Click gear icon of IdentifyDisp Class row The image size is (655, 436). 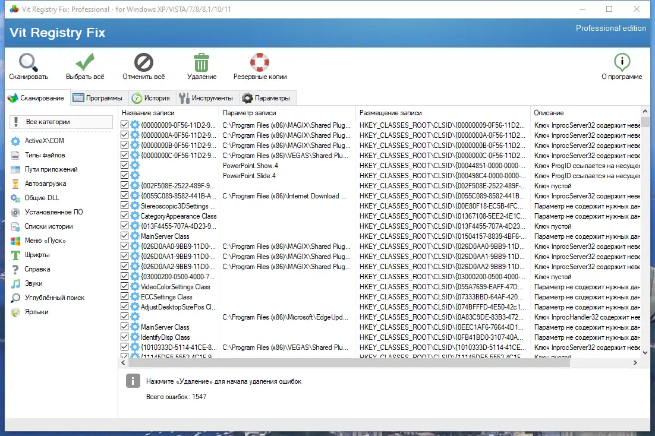tap(134, 337)
